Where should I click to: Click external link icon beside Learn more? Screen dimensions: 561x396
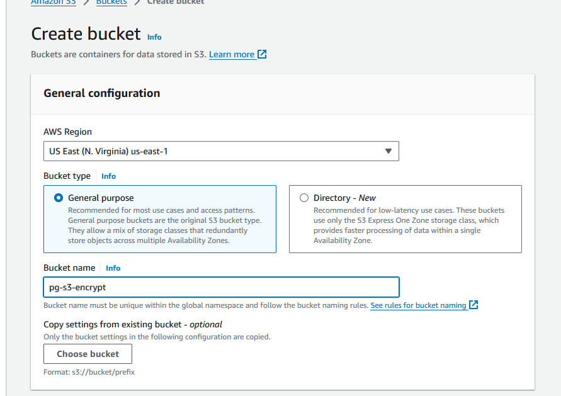coord(263,54)
